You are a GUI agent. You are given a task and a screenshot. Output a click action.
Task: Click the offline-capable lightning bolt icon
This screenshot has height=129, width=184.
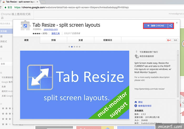(x=136, y=52)
